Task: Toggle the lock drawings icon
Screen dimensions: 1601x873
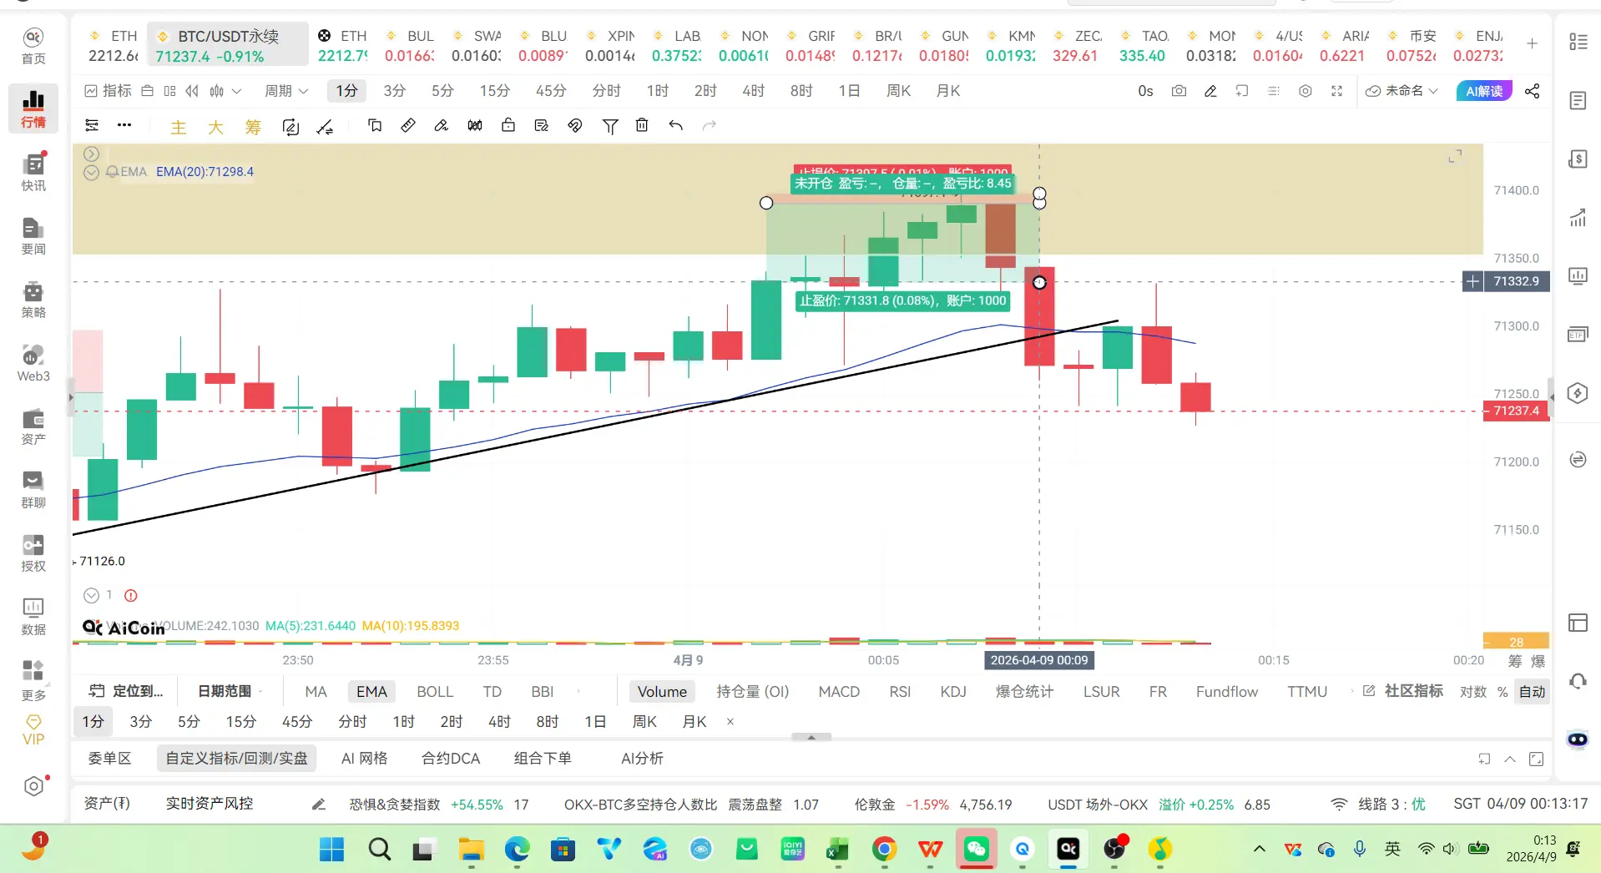Action: (508, 125)
